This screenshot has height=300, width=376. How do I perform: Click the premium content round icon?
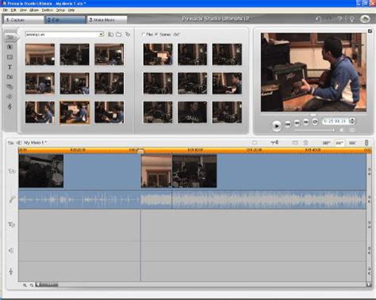pos(365,19)
